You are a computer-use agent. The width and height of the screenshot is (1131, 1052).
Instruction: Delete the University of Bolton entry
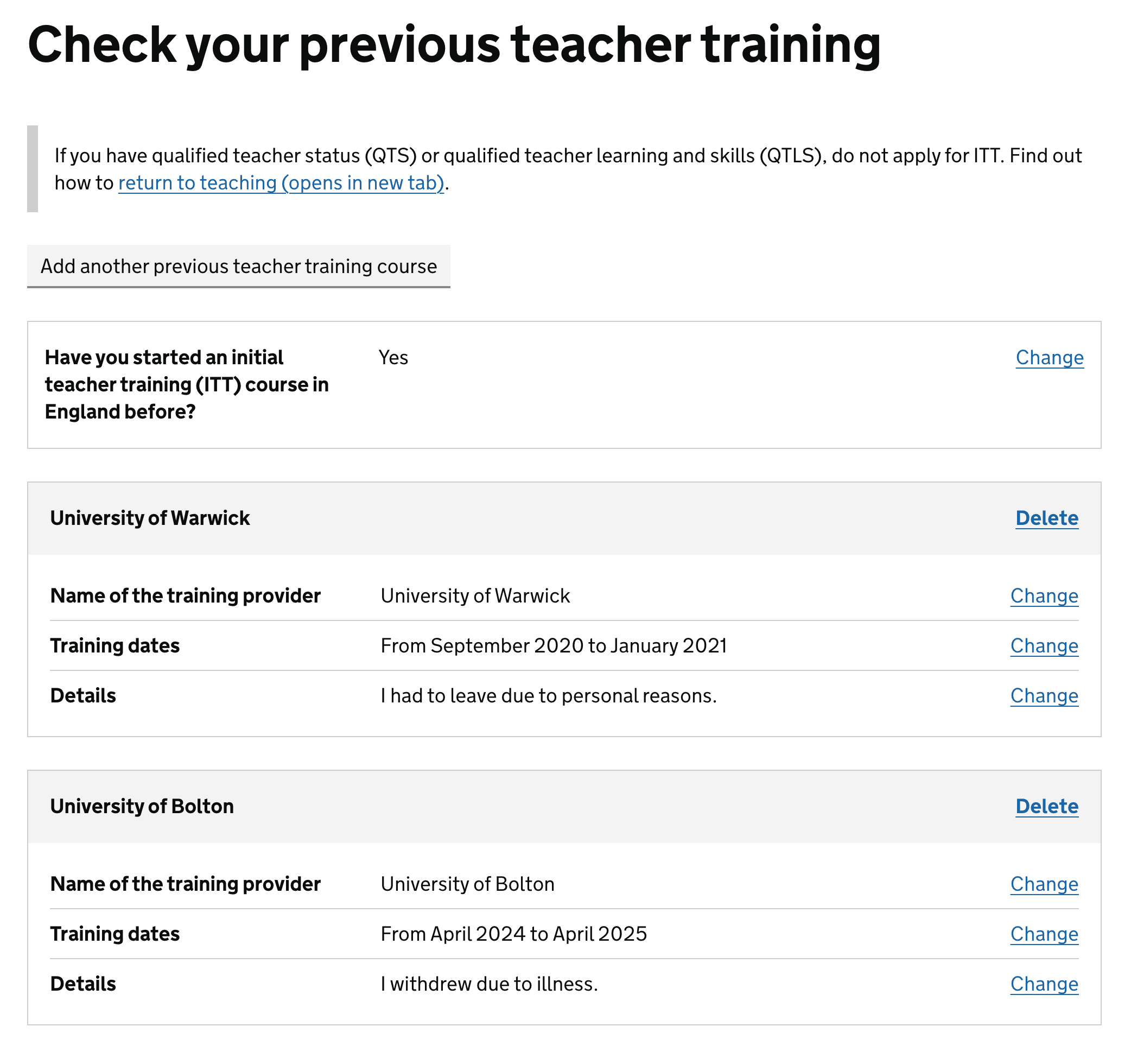[x=1046, y=807]
